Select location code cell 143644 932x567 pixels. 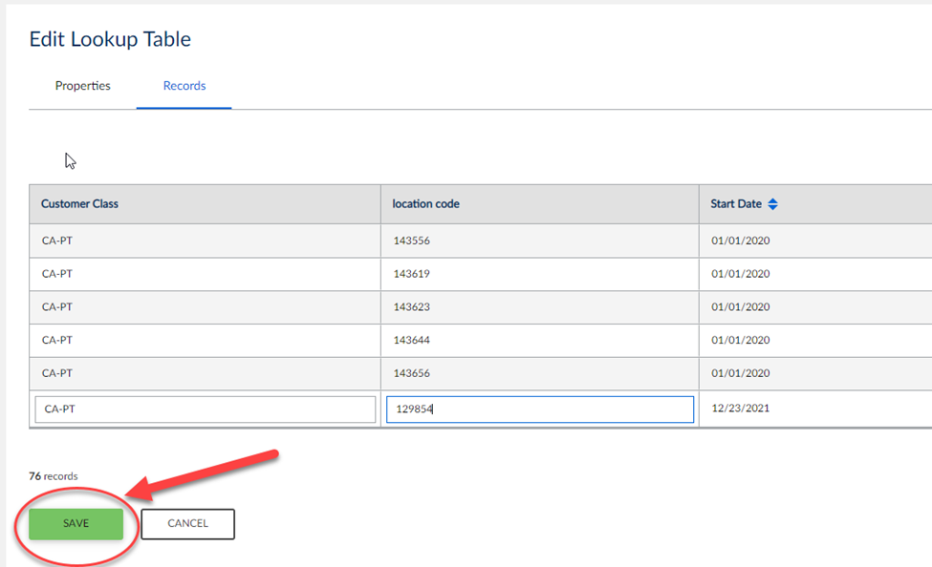[x=412, y=341]
